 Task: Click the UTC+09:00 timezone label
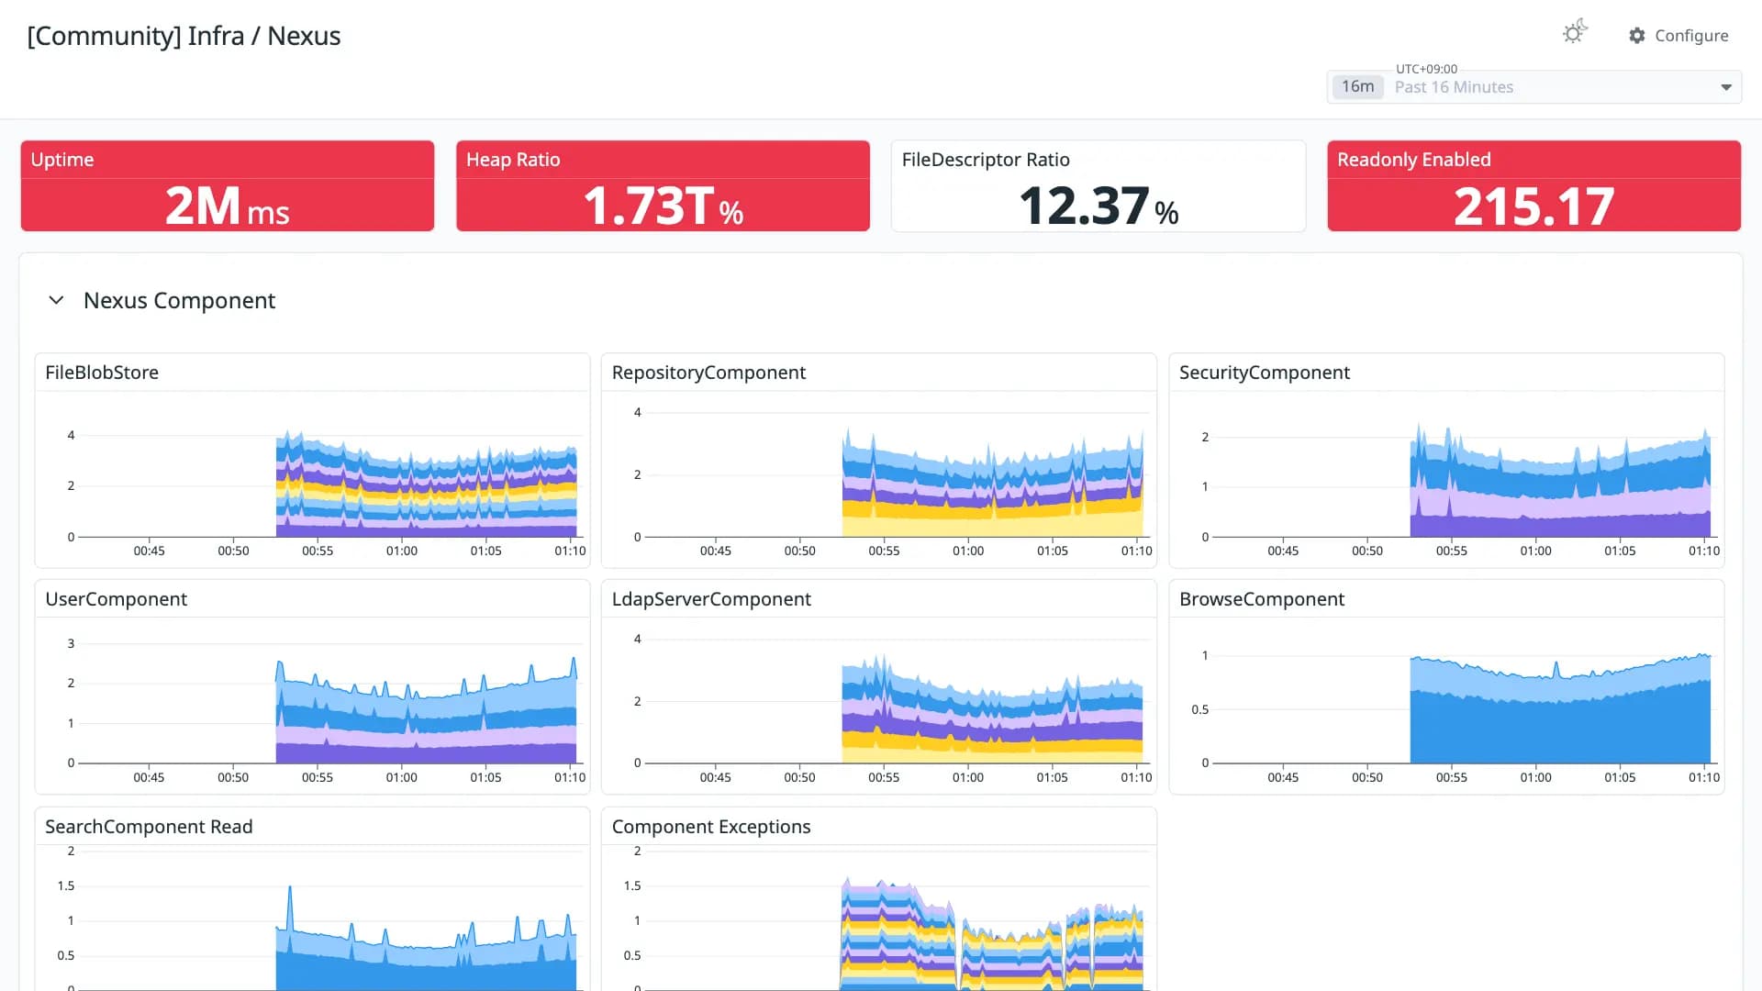pyautogui.click(x=1426, y=69)
